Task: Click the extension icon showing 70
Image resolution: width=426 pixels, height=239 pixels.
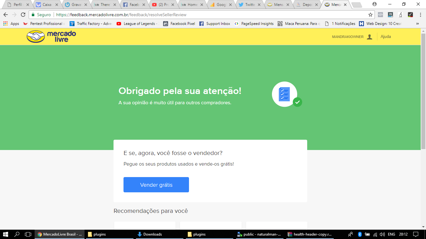Action: click(390, 15)
